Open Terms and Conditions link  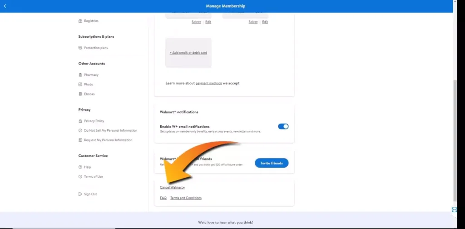186,198
